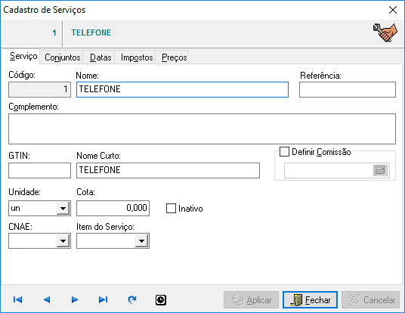Expand the Item do Serviço dropdown
405x313 pixels.
coord(141,241)
